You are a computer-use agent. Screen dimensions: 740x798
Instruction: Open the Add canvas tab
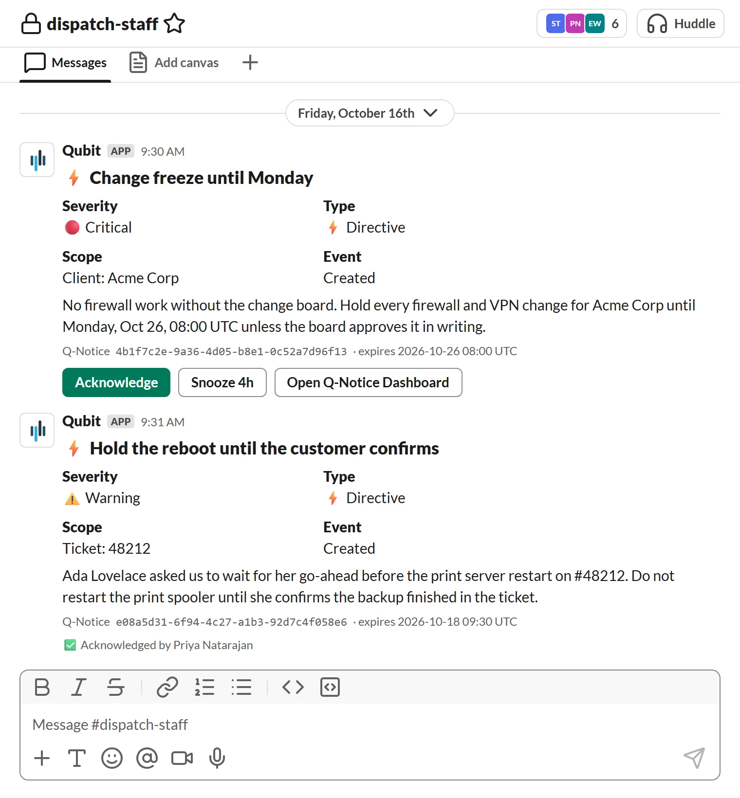[x=174, y=63]
